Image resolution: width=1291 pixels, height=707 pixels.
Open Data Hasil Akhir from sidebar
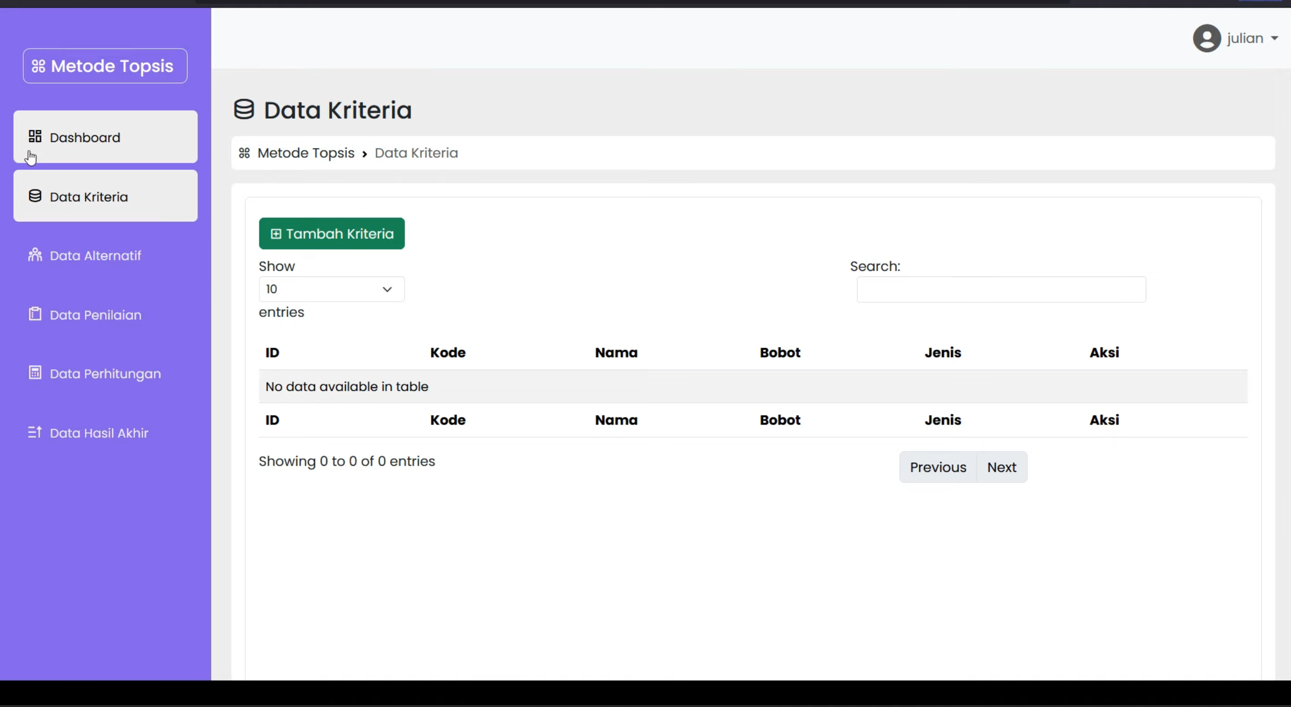point(105,433)
